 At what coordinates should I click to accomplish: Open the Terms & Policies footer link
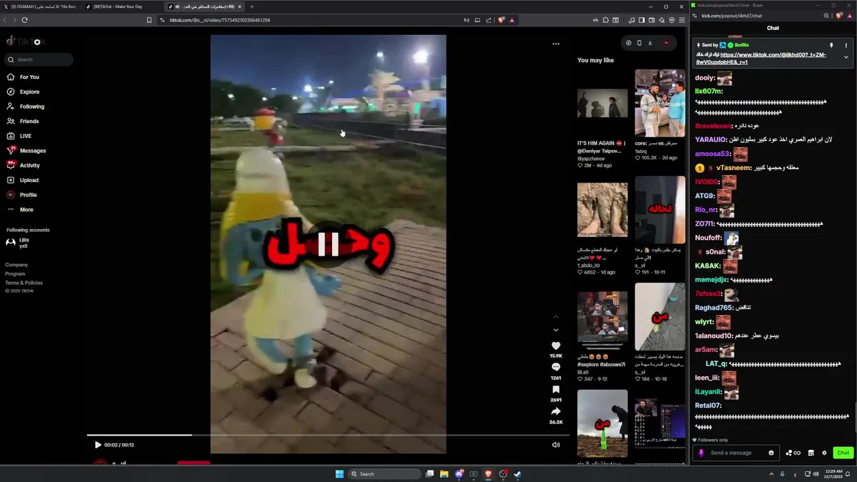24,283
